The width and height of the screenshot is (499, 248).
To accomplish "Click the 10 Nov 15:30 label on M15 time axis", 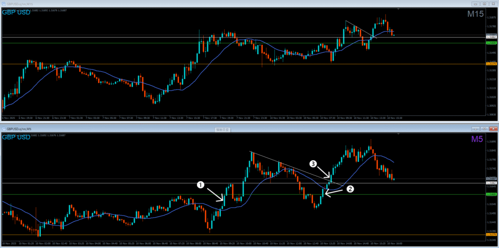I will (395, 118).
